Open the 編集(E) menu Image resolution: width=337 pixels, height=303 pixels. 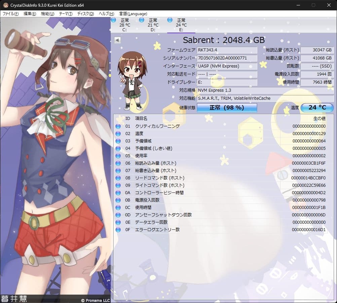[30, 14]
